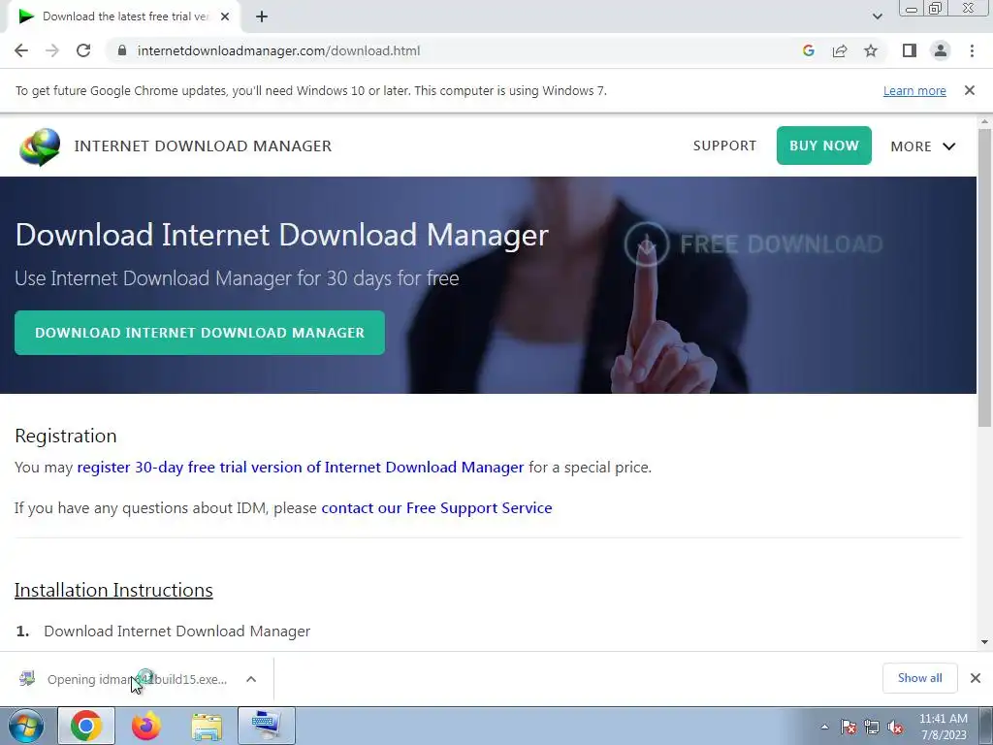This screenshot has width=993, height=745.
Task: Share this page via share icon
Action: point(840,50)
